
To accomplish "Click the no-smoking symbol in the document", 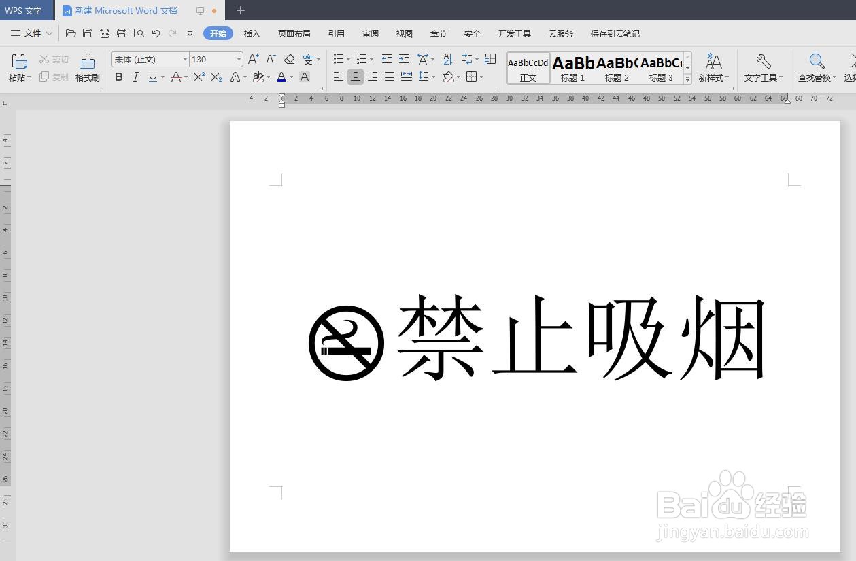I will [347, 343].
